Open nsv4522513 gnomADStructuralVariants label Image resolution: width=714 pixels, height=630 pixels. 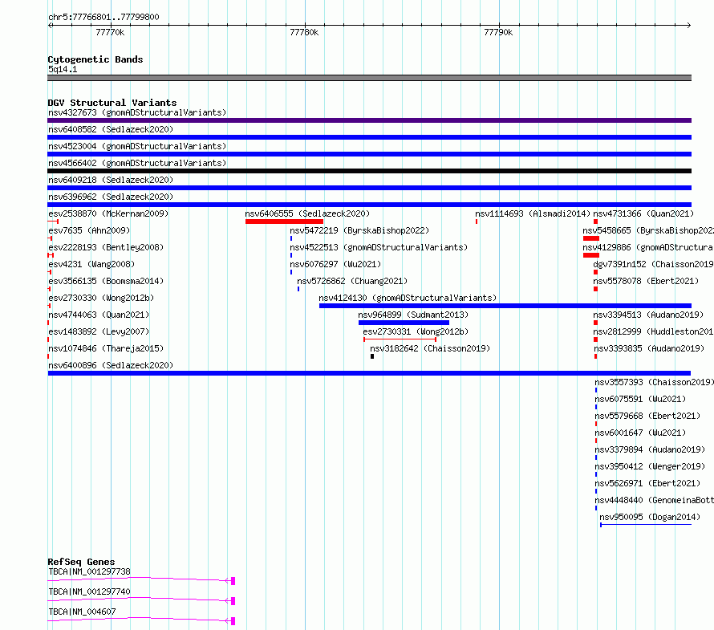click(x=379, y=247)
